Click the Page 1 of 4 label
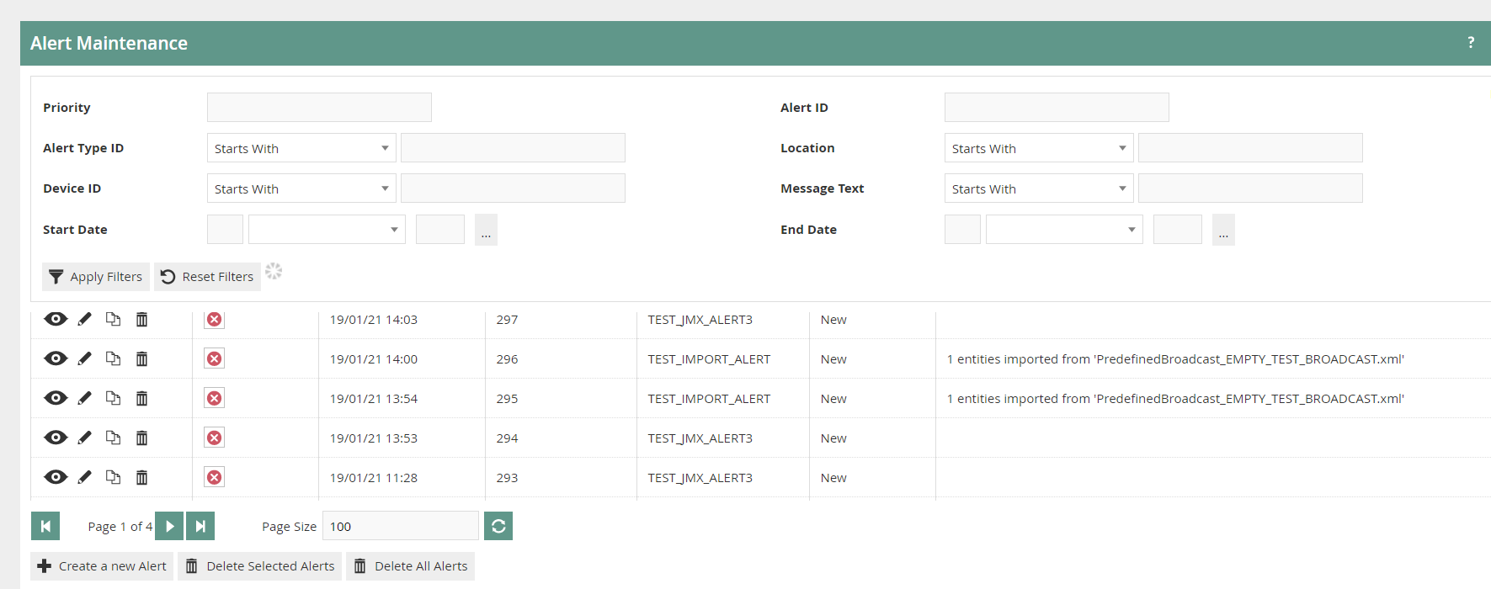 pyautogui.click(x=120, y=527)
